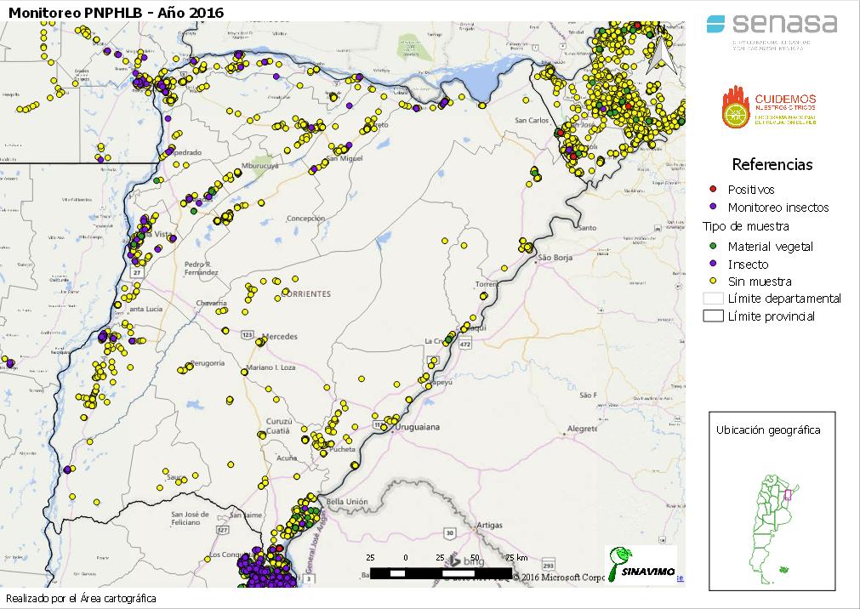This screenshot has width=860, height=609.
Task: Click the route 123 highway shield
Action: click(248, 335)
